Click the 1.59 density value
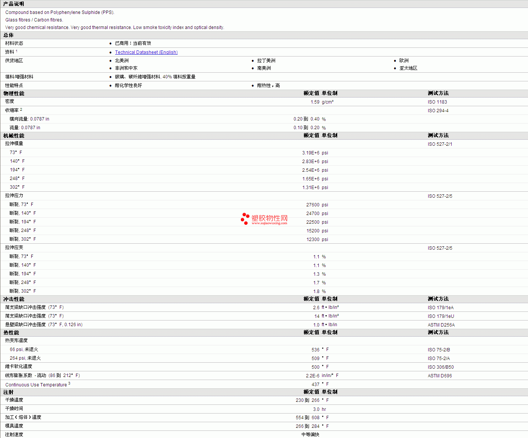The height and width of the screenshot is (438, 528). click(315, 102)
